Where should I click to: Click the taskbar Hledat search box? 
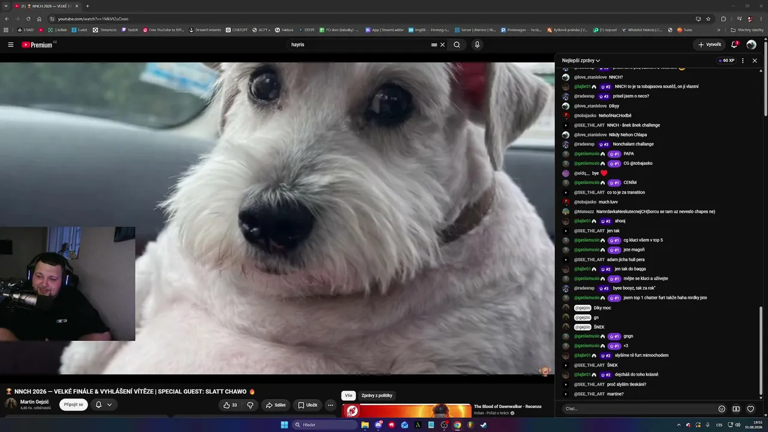pos(323,425)
